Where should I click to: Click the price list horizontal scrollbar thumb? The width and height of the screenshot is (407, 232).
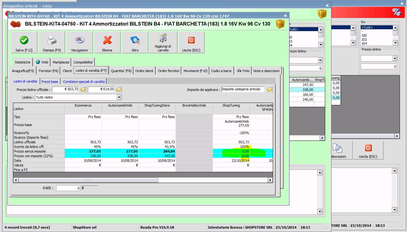coord(88,180)
